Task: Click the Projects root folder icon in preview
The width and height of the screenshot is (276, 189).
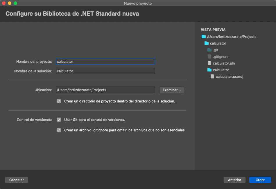Action: [x=203, y=37]
